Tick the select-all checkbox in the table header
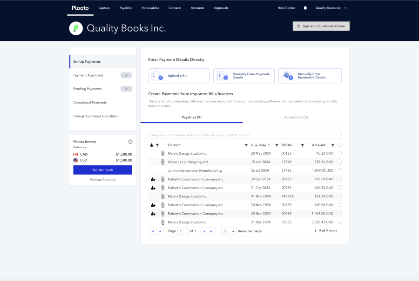 (x=339, y=144)
